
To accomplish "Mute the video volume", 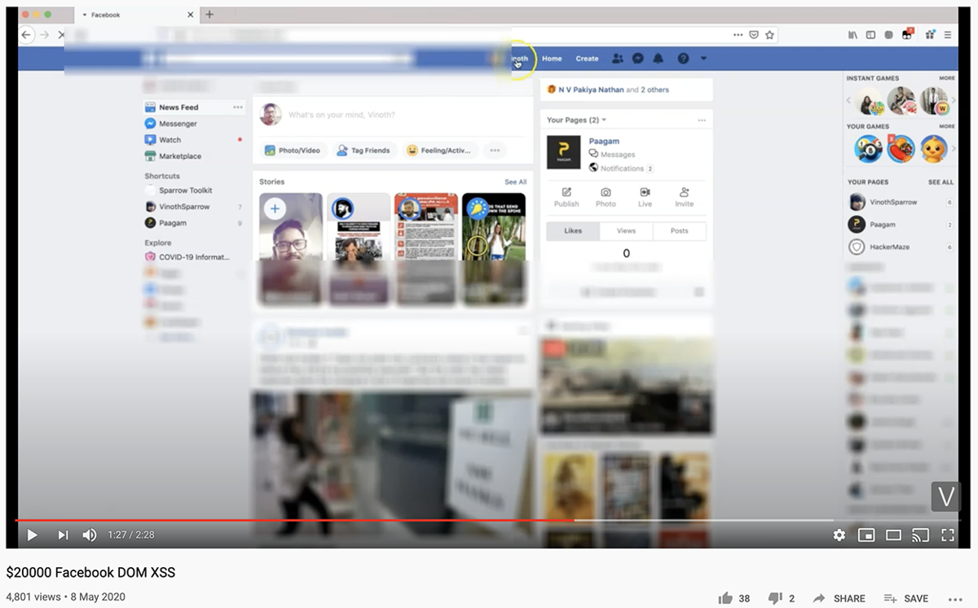I will click(x=90, y=535).
